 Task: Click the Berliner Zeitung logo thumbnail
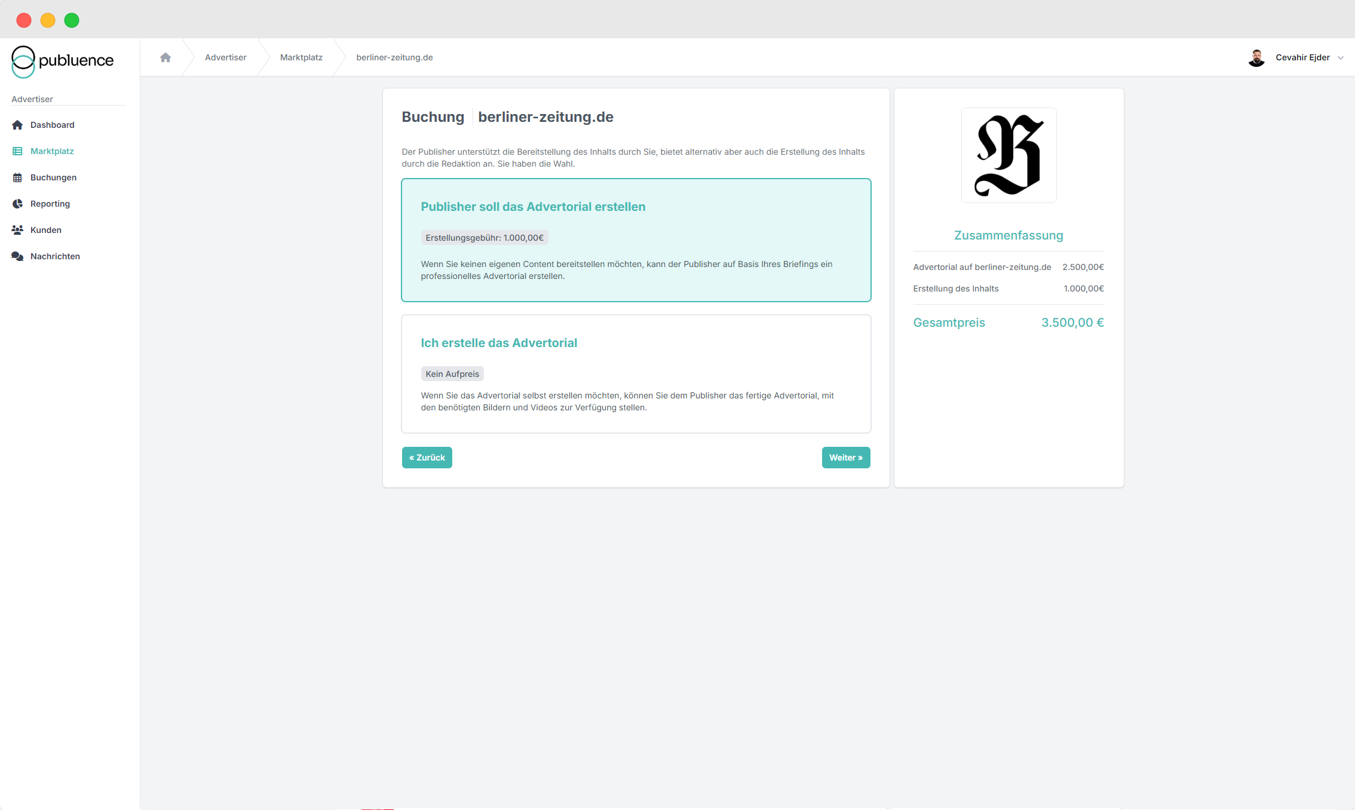click(x=1008, y=155)
